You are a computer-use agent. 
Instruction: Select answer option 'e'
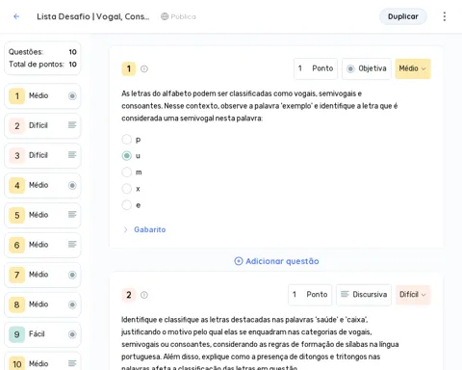tap(127, 205)
